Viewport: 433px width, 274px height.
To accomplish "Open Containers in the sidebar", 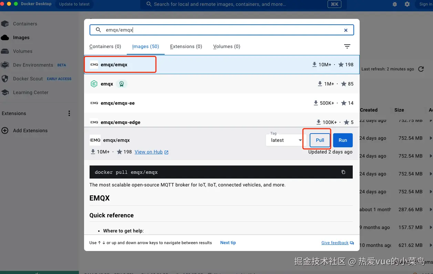I will (25, 24).
